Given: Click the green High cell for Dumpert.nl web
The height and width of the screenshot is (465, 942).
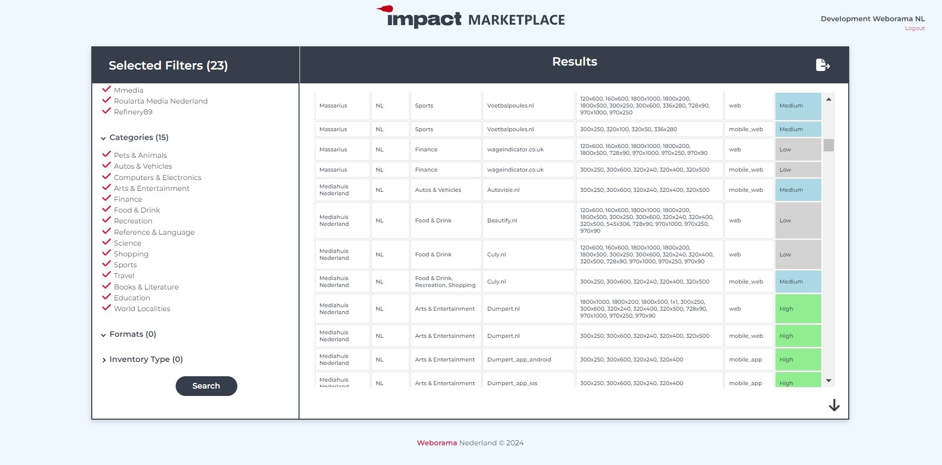Looking at the screenshot, I should pyautogui.click(x=797, y=309).
